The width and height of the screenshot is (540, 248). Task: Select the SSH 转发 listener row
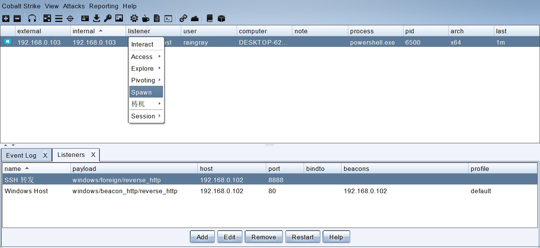[270, 180]
